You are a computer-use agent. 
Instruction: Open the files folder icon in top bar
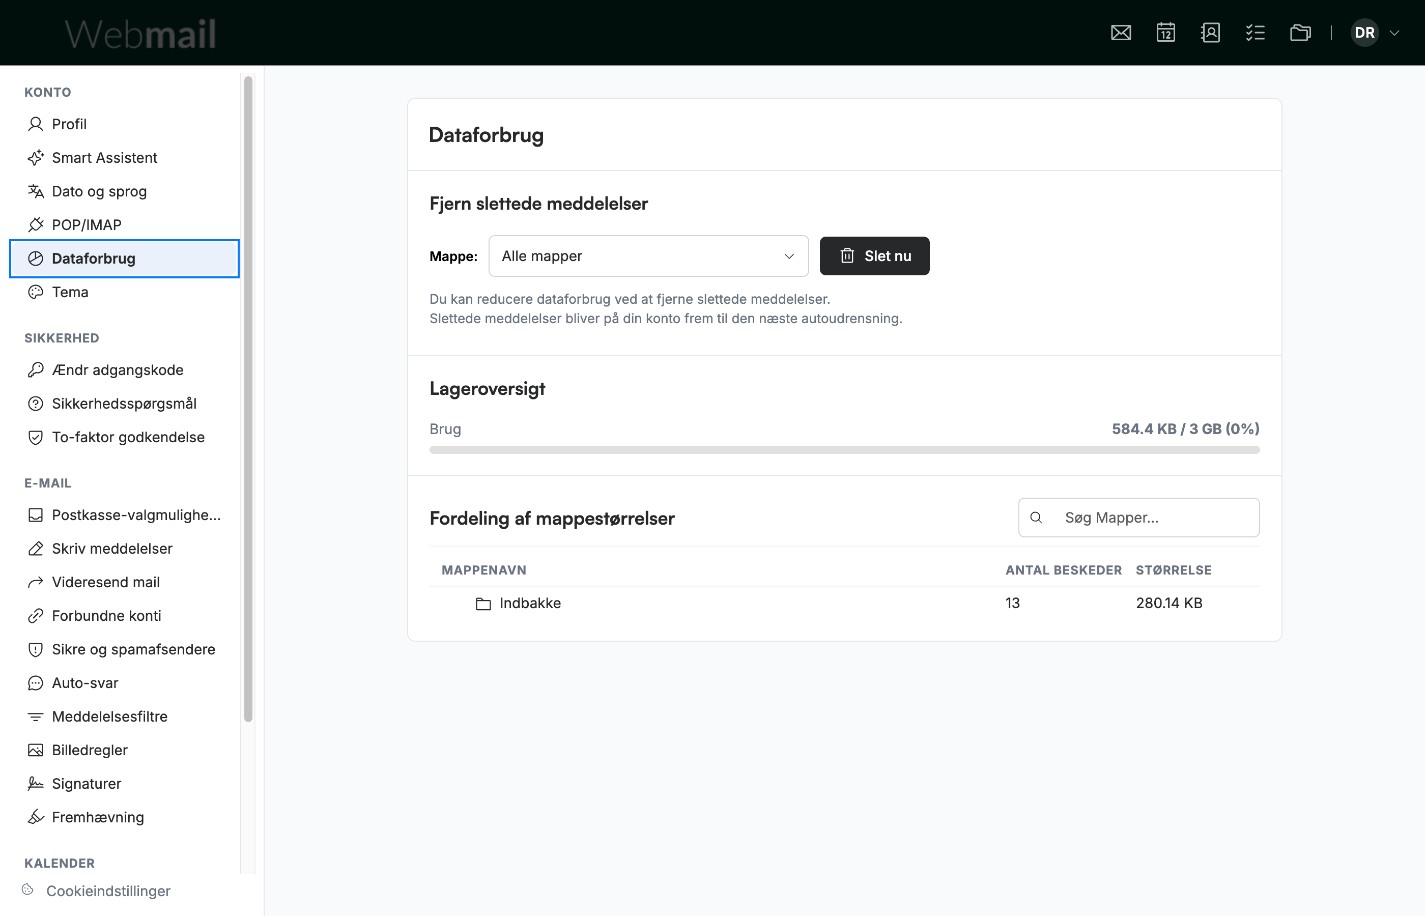click(1300, 33)
